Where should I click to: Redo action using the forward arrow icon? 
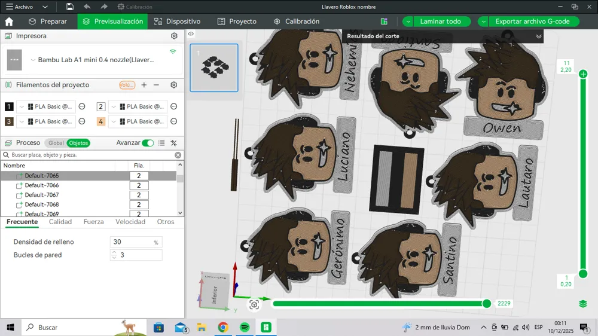coord(103,7)
